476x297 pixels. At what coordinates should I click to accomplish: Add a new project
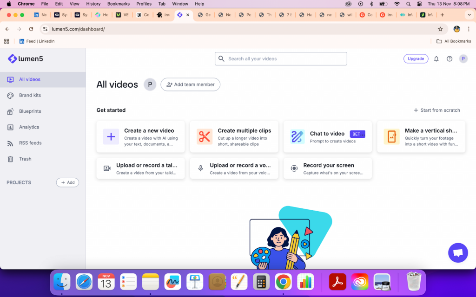pos(67,182)
